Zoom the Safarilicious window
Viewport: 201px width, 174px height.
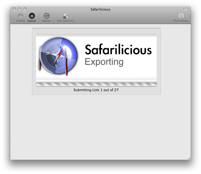(25, 9)
